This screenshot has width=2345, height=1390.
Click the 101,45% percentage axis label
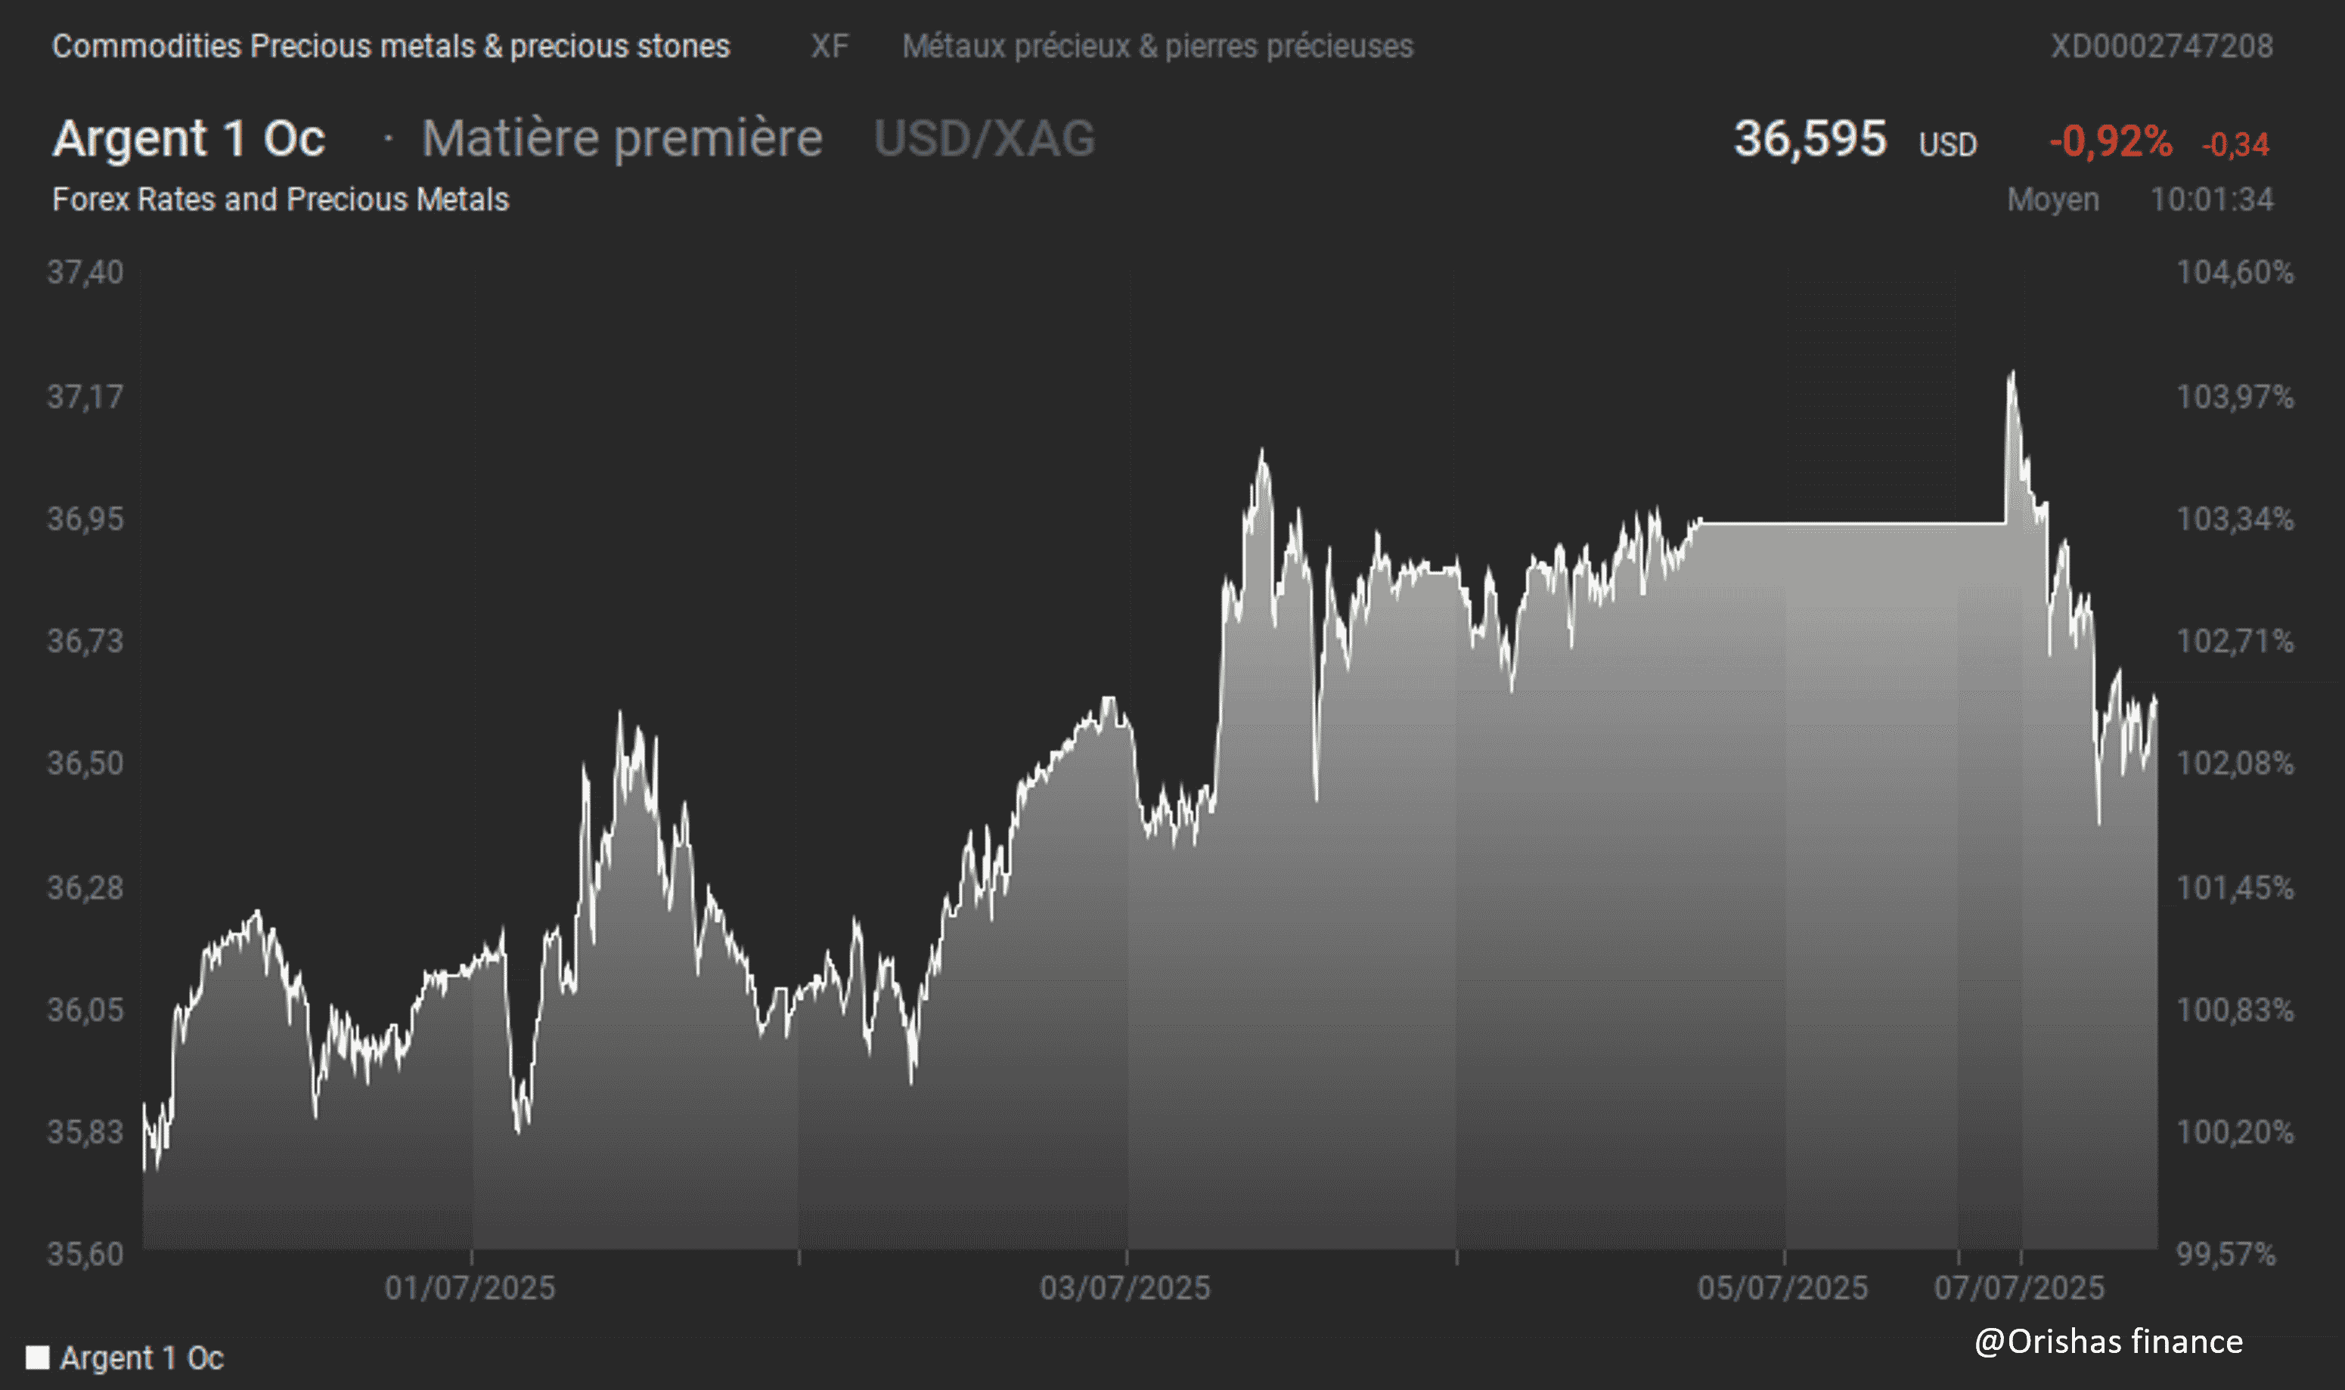(2235, 888)
